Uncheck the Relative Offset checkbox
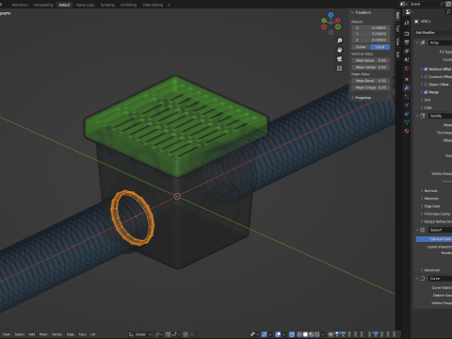Screen dimensions: 452x339 tap(426, 69)
